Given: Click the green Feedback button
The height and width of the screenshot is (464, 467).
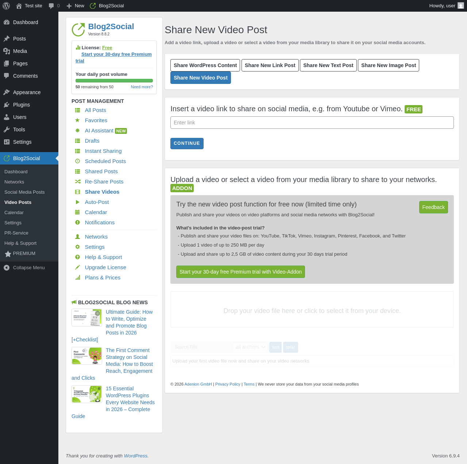Looking at the screenshot, I should point(433,207).
